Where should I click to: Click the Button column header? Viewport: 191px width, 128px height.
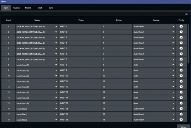click(119, 20)
